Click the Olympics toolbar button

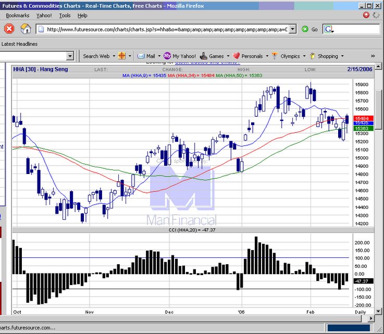(x=290, y=56)
